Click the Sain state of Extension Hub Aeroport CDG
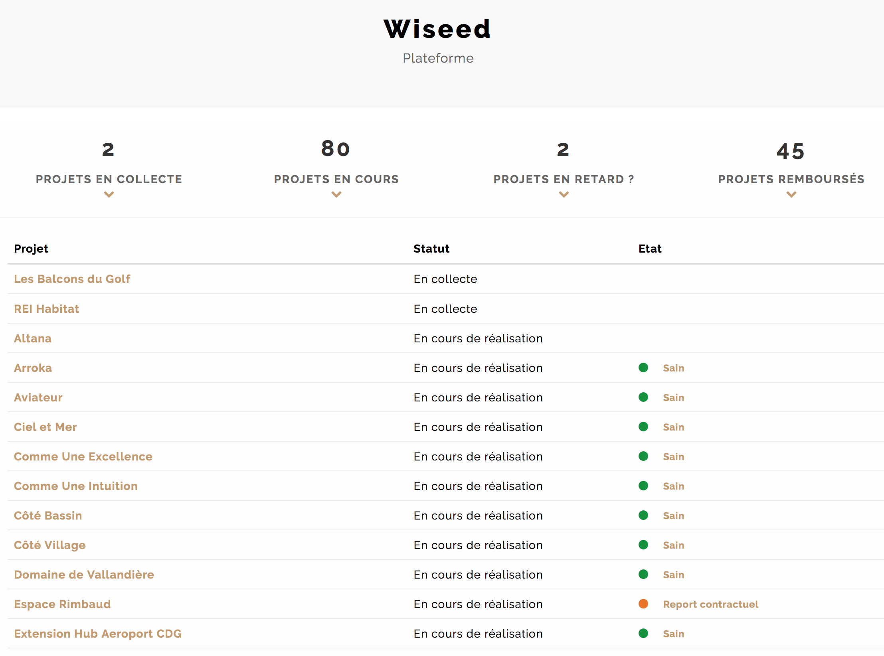This screenshot has width=884, height=656. pyautogui.click(x=674, y=634)
